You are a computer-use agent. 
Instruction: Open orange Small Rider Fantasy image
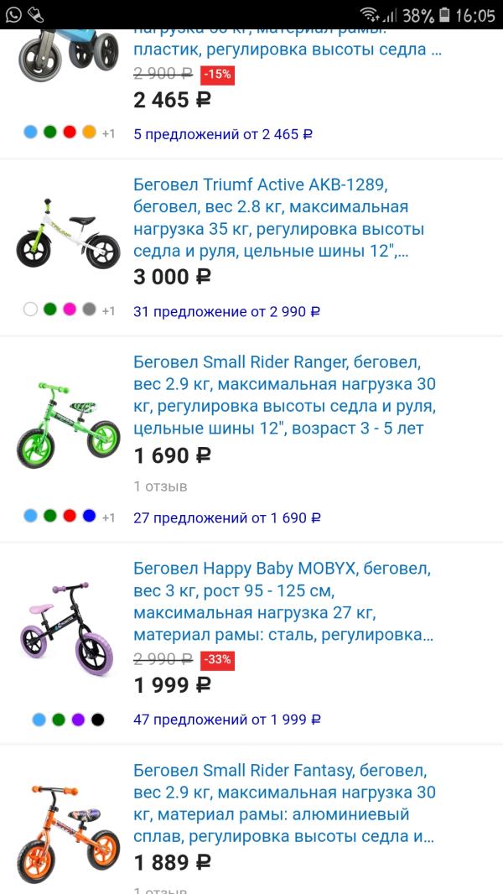coord(68,830)
